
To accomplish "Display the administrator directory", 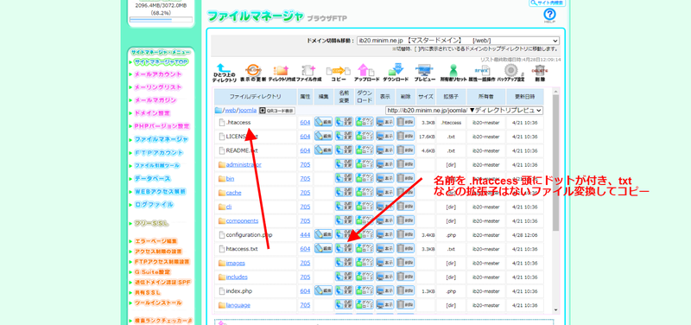I will (385, 164).
